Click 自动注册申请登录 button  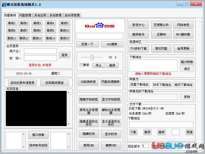22,83
